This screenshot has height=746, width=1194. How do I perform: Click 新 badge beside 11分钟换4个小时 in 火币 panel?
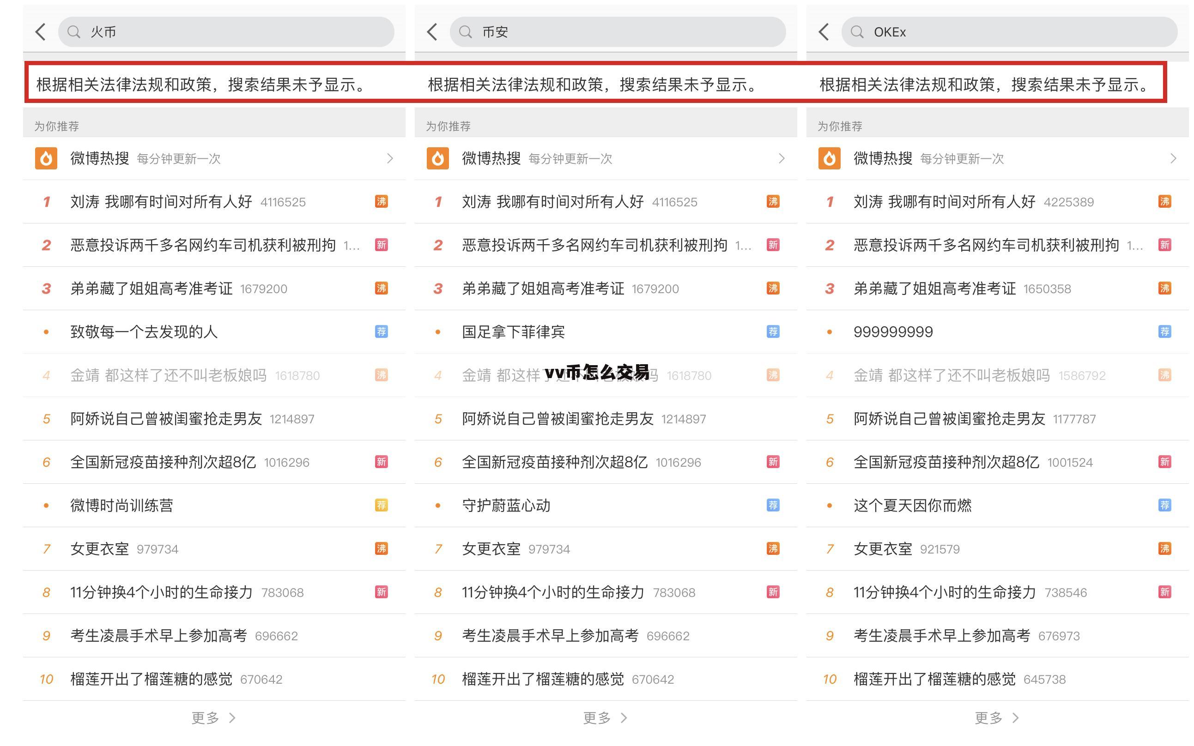381,592
